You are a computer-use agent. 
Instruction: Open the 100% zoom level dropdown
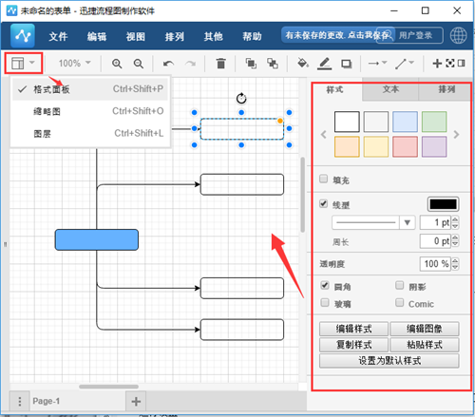tap(74, 63)
